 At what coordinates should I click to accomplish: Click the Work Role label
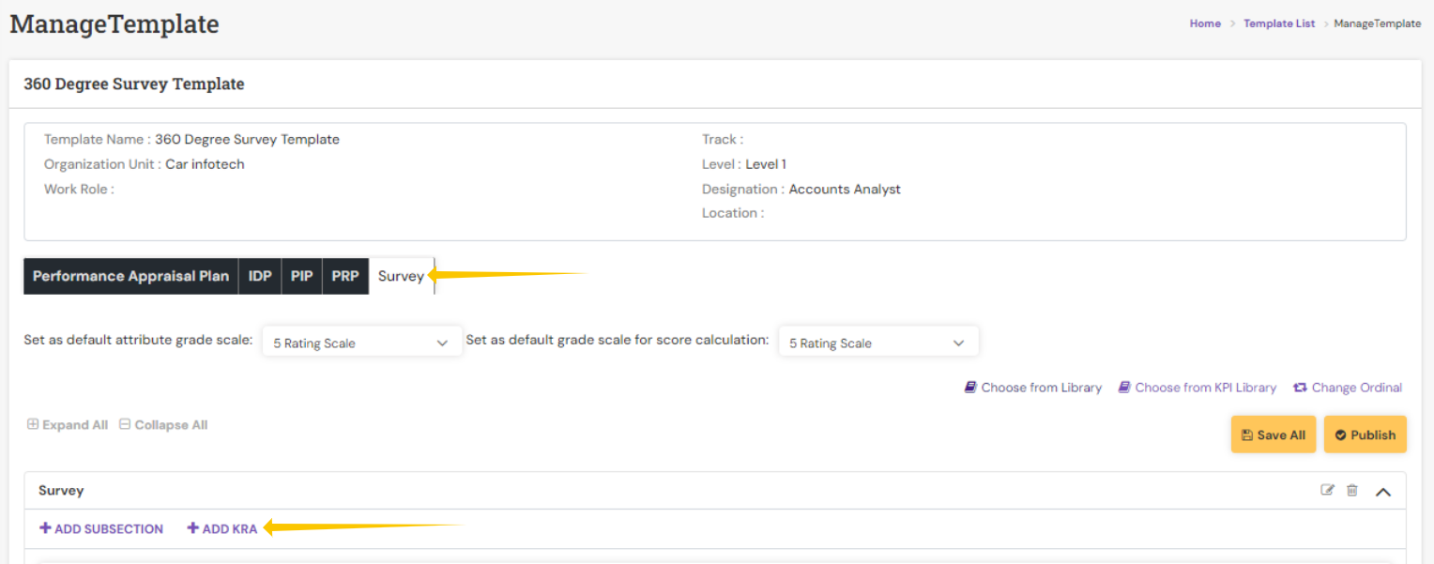click(x=79, y=189)
